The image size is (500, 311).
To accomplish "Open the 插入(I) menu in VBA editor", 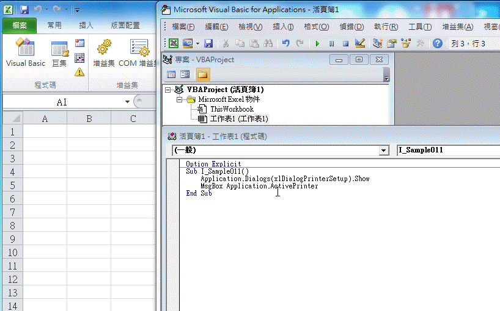I will point(283,27).
